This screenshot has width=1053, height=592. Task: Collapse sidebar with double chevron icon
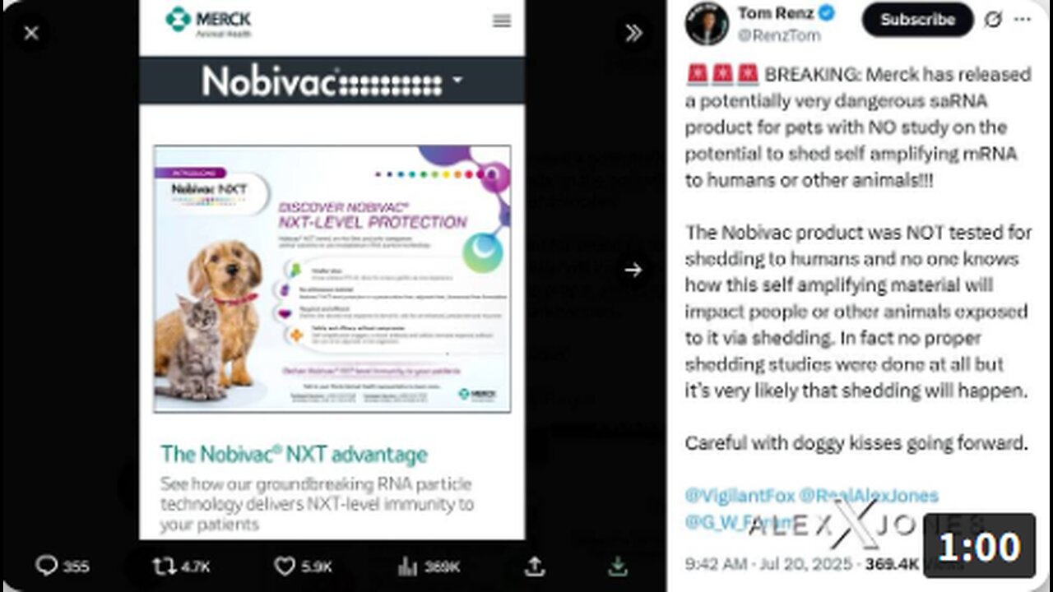tap(633, 33)
